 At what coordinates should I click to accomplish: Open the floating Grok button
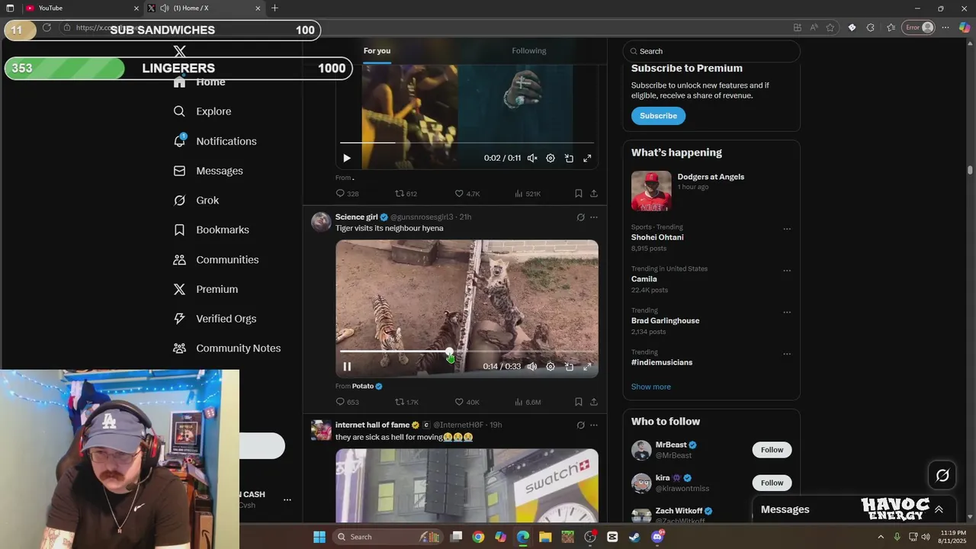[x=942, y=476]
